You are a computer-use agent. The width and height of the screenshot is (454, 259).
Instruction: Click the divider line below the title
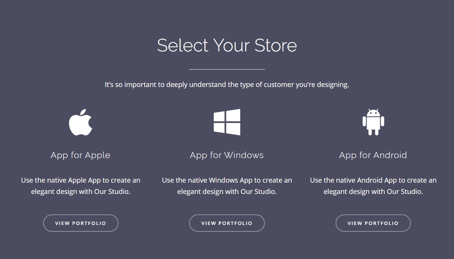(x=227, y=69)
